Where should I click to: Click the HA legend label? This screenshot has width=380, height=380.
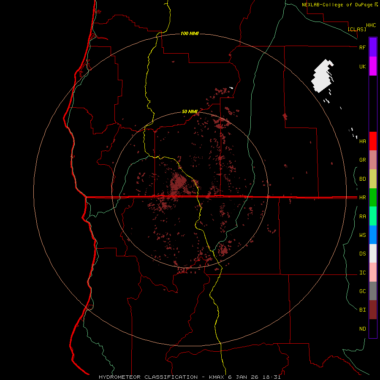pos(362,141)
